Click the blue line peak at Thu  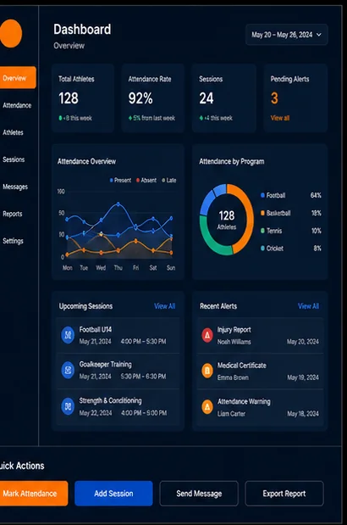pos(118,204)
